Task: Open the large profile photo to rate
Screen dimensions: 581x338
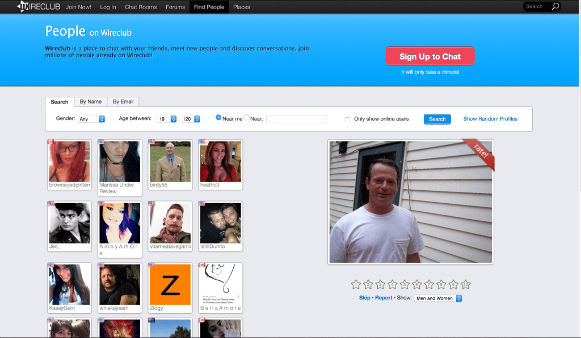Action: click(x=411, y=202)
